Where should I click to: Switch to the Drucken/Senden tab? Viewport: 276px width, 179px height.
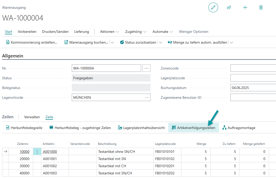pos(55,32)
